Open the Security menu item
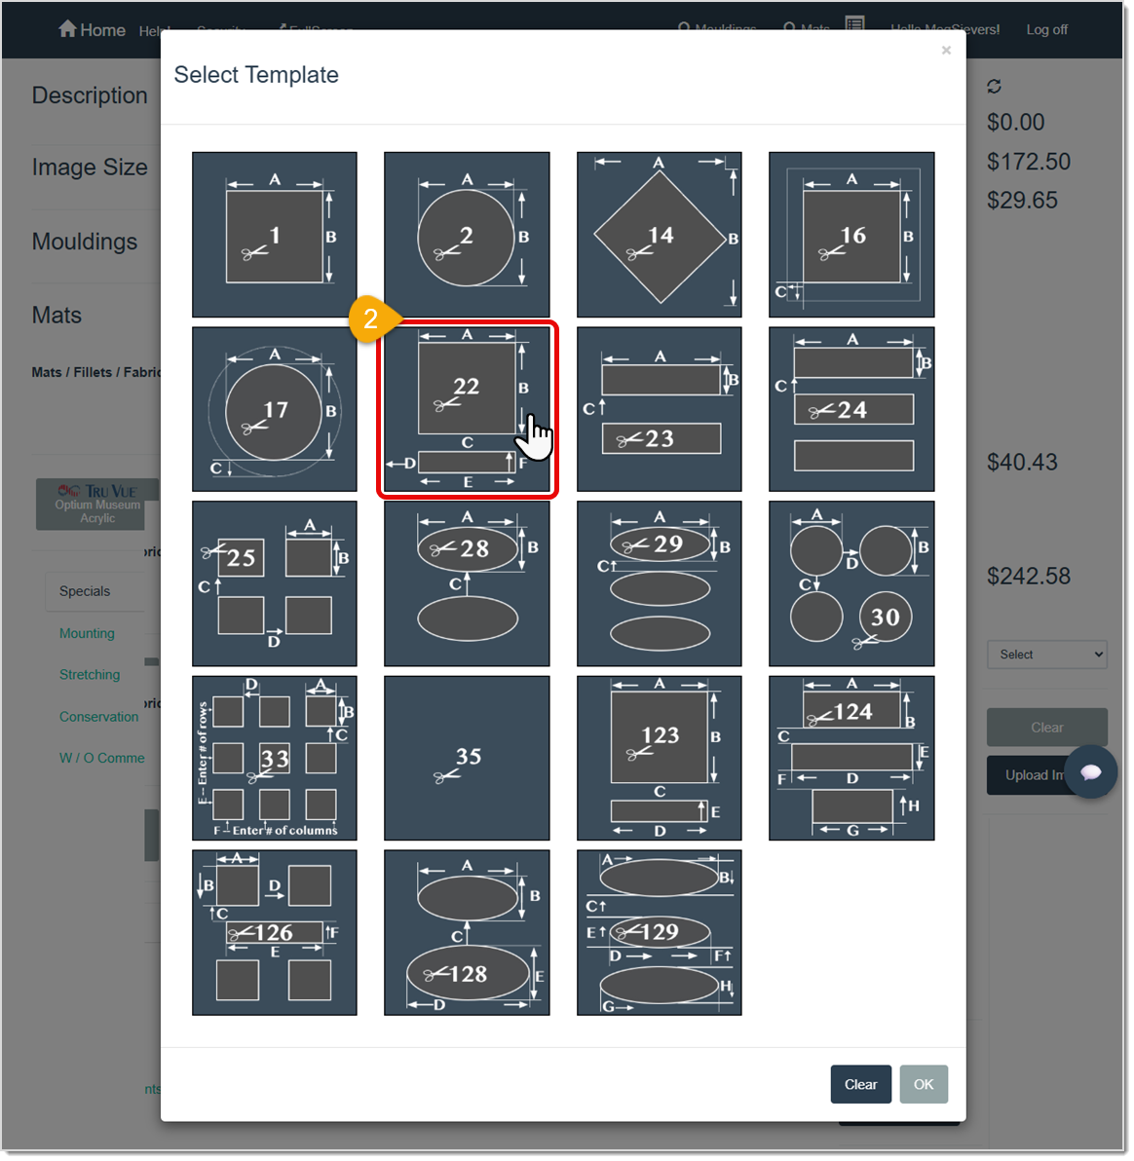This screenshot has height=1161, width=1134. point(222,30)
